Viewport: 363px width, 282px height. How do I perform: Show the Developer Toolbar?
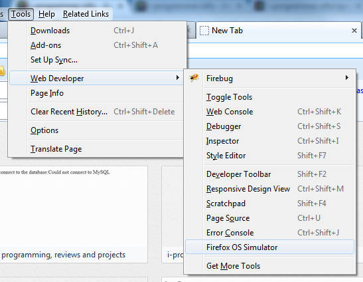click(269, 174)
